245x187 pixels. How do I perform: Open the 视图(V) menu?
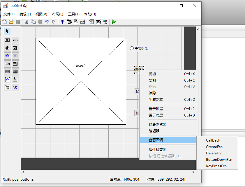[41, 14]
